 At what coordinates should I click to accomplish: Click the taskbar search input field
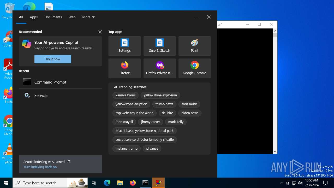pos(50,183)
